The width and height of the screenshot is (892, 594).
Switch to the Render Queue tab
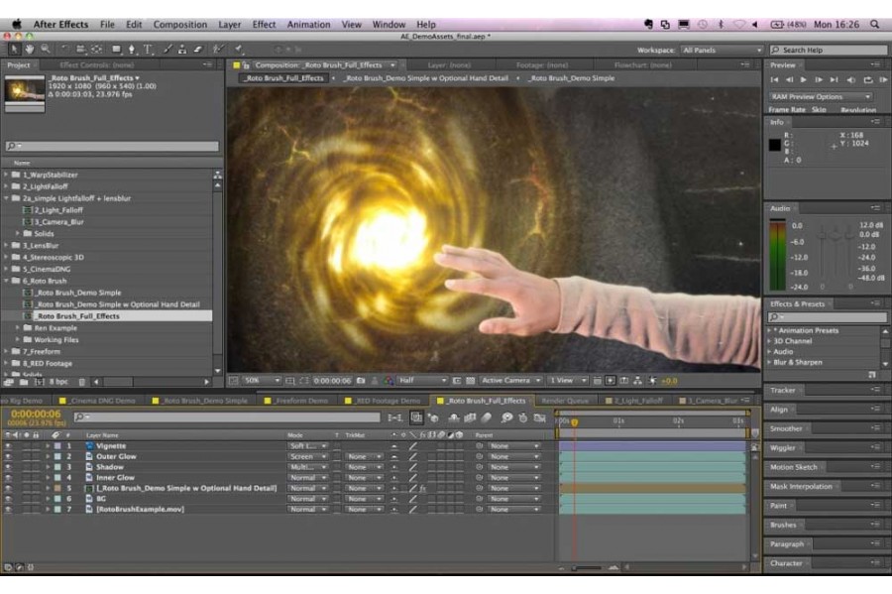coord(565,401)
